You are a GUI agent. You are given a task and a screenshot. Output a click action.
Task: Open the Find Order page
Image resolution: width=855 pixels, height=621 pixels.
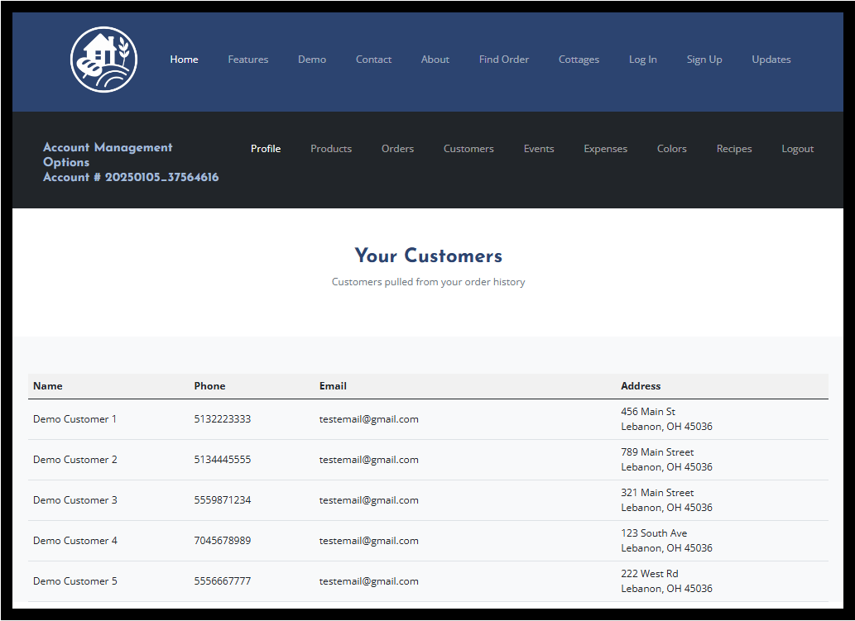503,60
